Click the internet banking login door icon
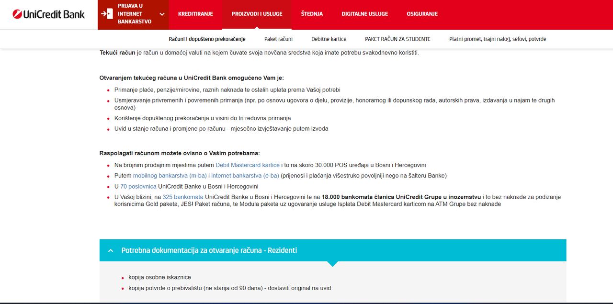This screenshot has height=304, width=613. tap(107, 14)
